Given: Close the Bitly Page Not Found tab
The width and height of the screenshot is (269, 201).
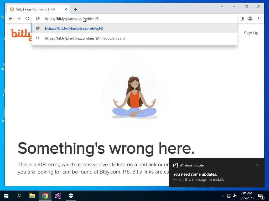Looking at the screenshot, I should pyautogui.click(x=65, y=9).
